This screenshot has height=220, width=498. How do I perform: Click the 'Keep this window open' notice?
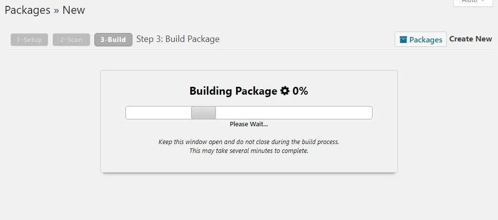[249, 142]
